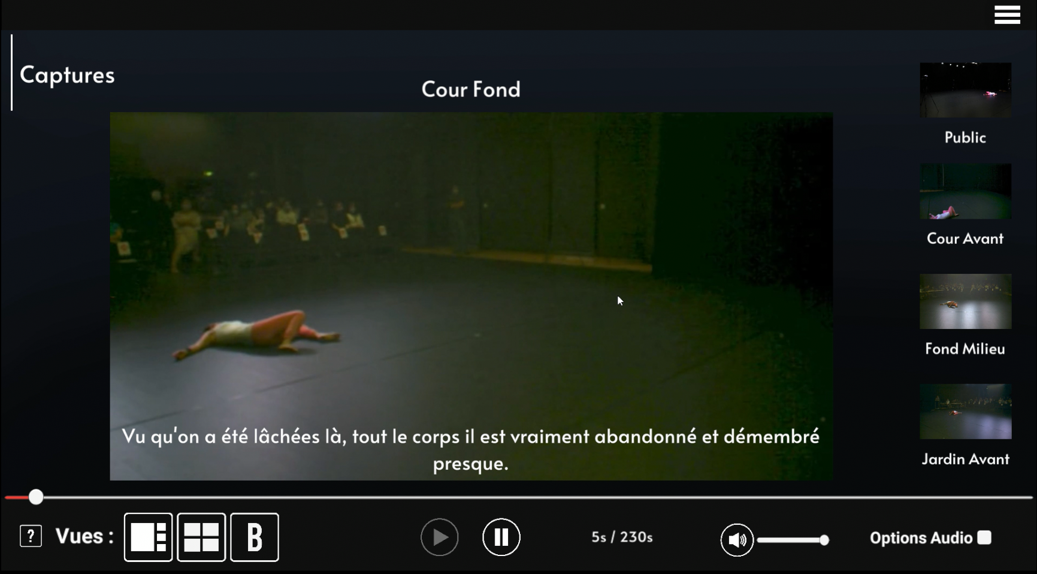Click the volume slider handle
Screen dimensions: 1037x574
pos(824,540)
